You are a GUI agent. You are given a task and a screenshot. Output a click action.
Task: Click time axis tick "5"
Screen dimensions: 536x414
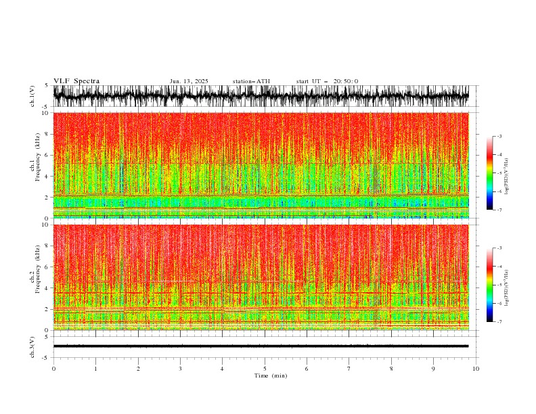click(265, 369)
